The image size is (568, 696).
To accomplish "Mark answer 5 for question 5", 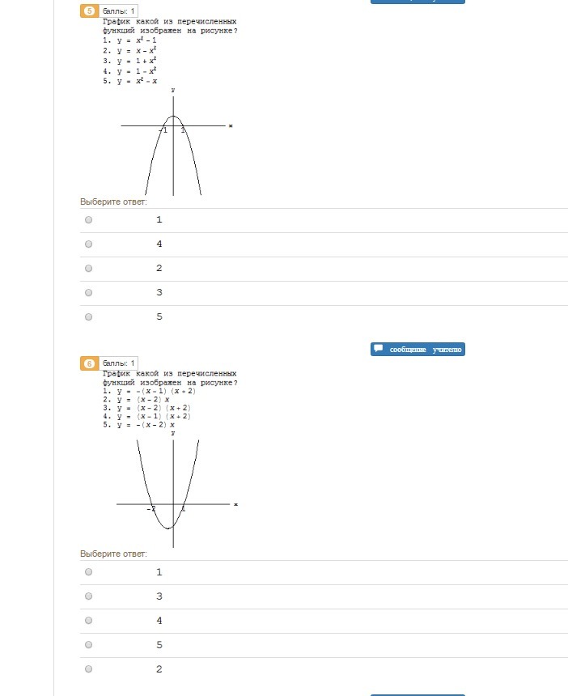I will (89, 317).
